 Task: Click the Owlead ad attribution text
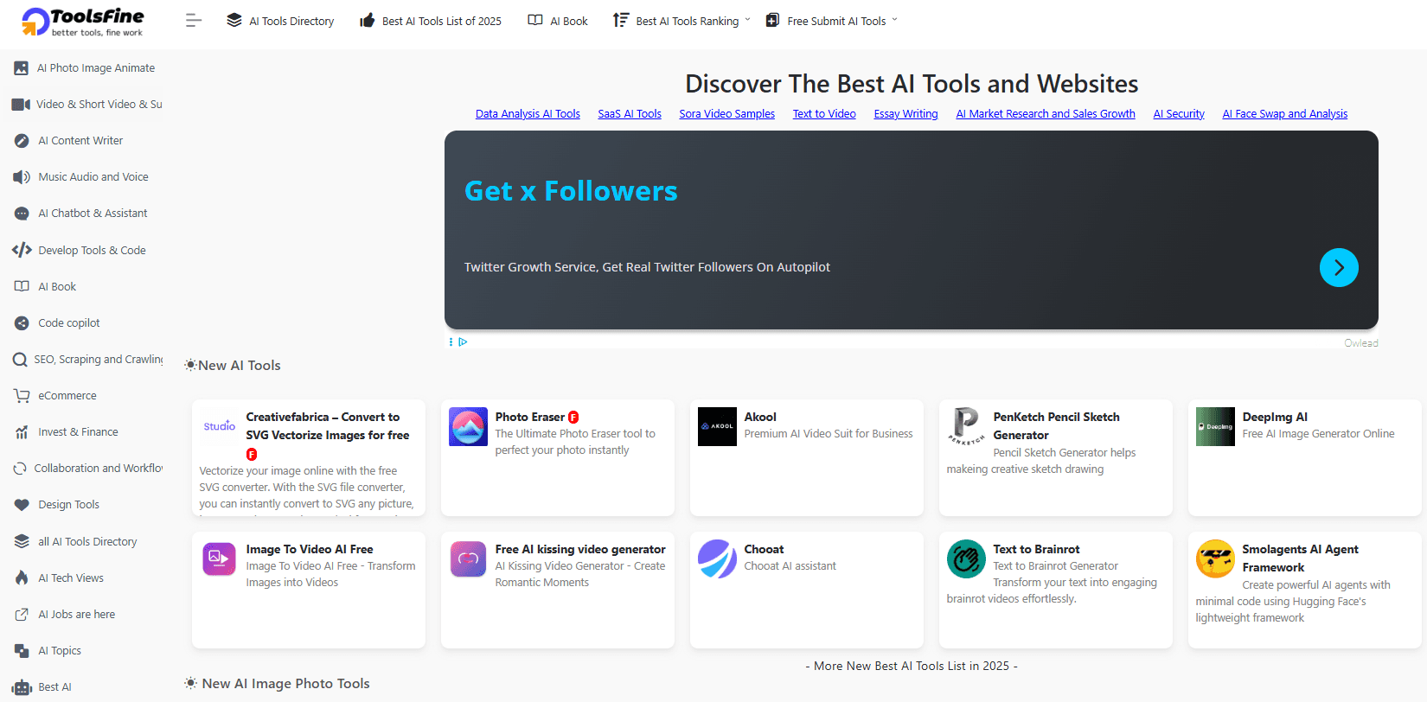(x=1360, y=343)
